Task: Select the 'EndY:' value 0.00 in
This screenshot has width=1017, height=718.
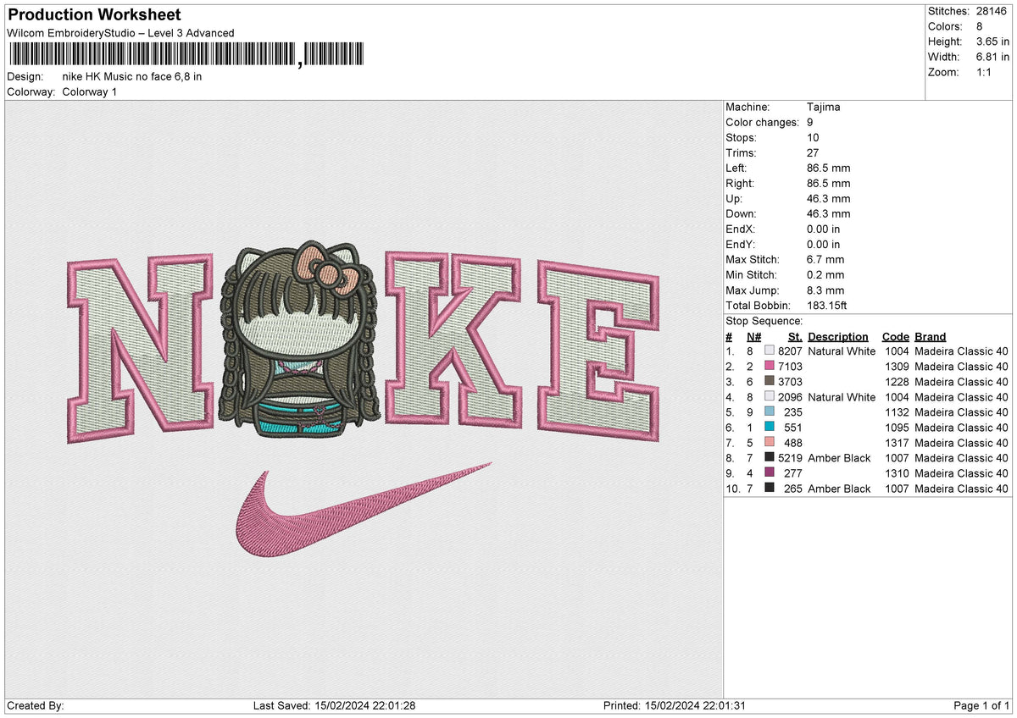Action: coord(824,245)
